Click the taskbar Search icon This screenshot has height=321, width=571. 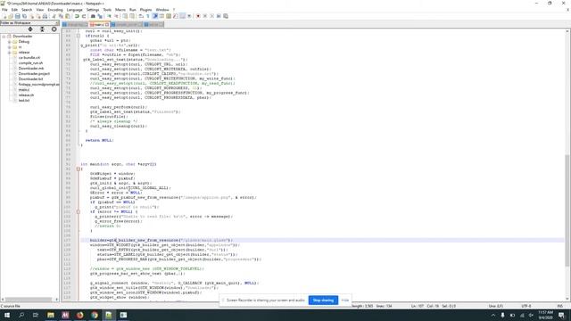(21, 315)
